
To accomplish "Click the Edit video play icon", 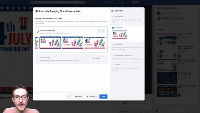I will pyautogui.click(x=112, y=11).
